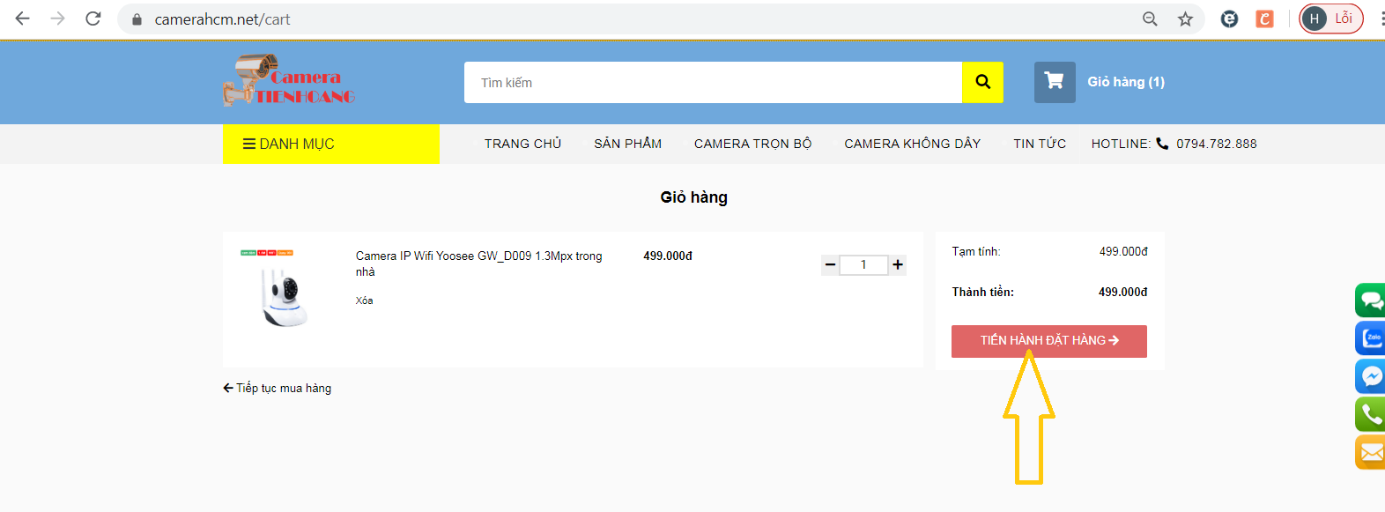The width and height of the screenshot is (1385, 512).
Task: Go to TRANG CHỦ menu item
Action: tap(522, 144)
